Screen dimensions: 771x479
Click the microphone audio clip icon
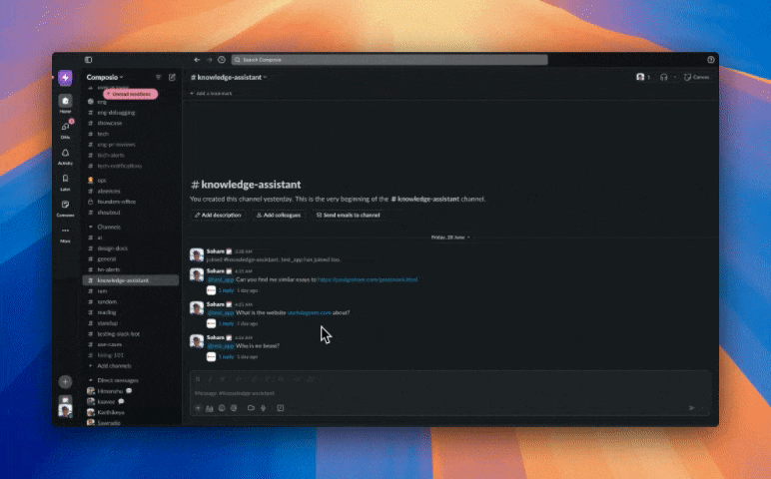264,408
